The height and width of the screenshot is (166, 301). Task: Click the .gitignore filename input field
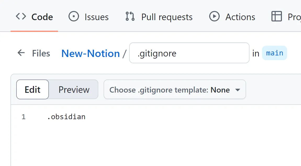[x=189, y=53]
